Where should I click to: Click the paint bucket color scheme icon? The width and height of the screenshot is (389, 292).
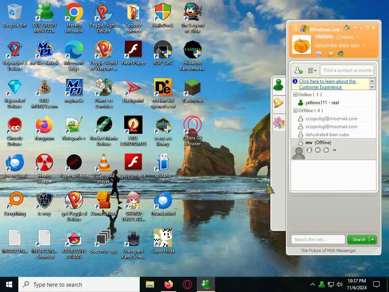(x=347, y=27)
